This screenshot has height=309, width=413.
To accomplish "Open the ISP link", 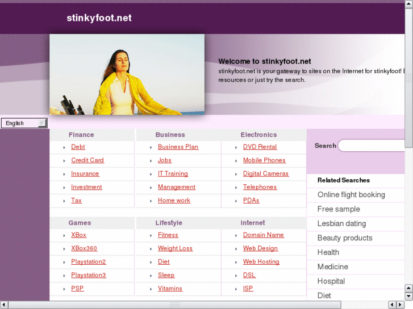I will (248, 289).
